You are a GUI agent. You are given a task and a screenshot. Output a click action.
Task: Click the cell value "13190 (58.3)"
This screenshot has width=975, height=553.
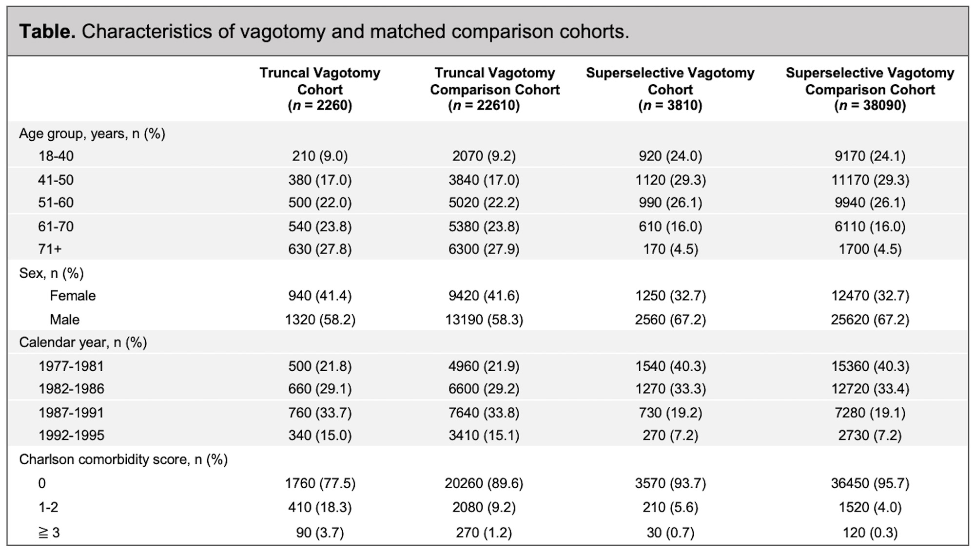484,320
